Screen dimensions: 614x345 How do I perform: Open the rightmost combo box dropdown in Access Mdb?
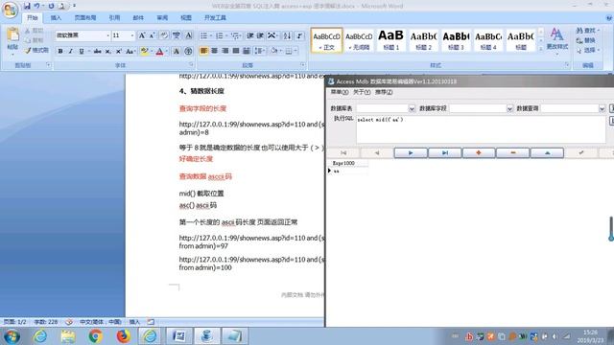tap(602, 108)
